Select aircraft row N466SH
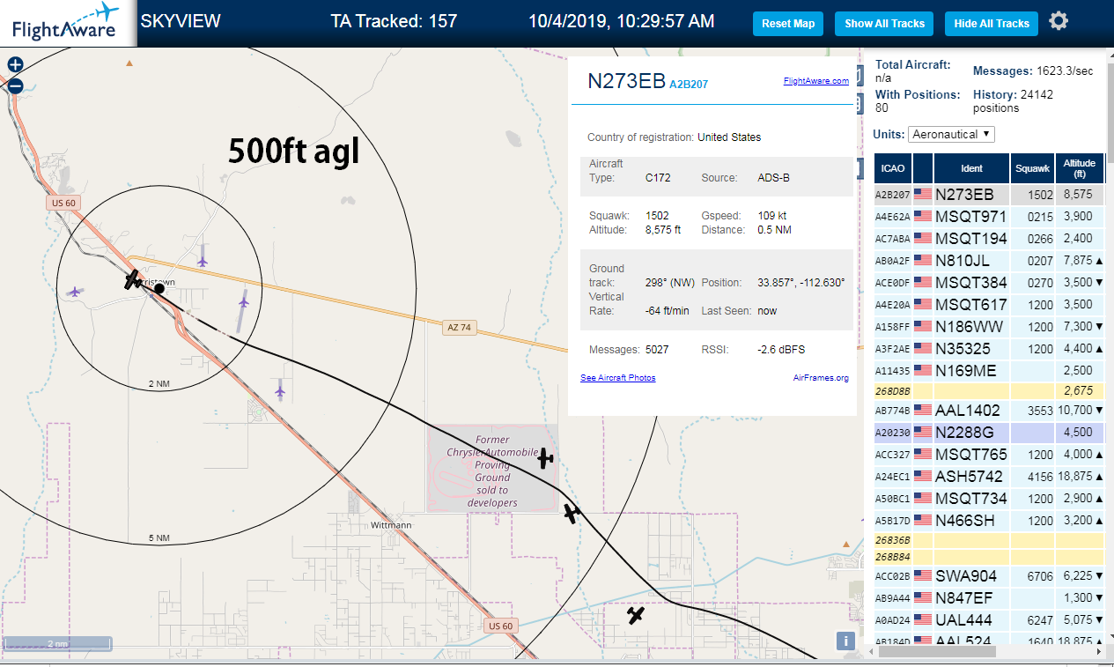This screenshot has width=1114, height=667. (x=989, y=521)
